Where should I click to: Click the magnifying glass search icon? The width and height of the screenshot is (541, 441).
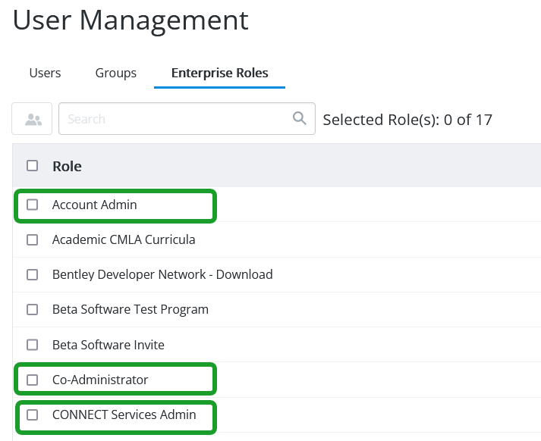click(x=300, y=118)
